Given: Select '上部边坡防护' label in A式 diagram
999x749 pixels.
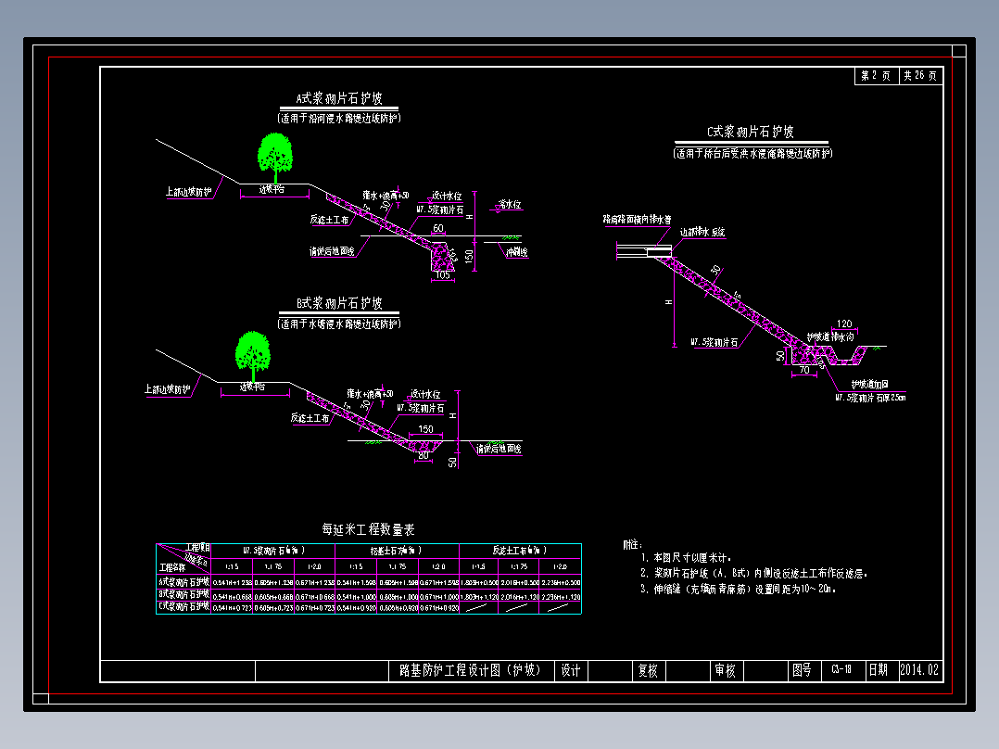Looking at the screenshot, I should coord(189,192).
